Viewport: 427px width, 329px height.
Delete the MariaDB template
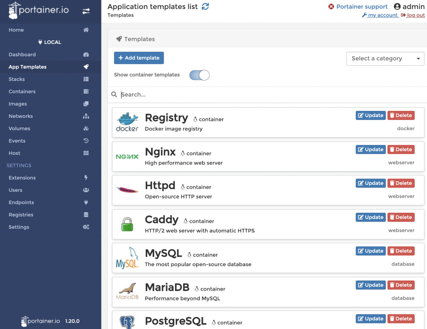[401, 285]
